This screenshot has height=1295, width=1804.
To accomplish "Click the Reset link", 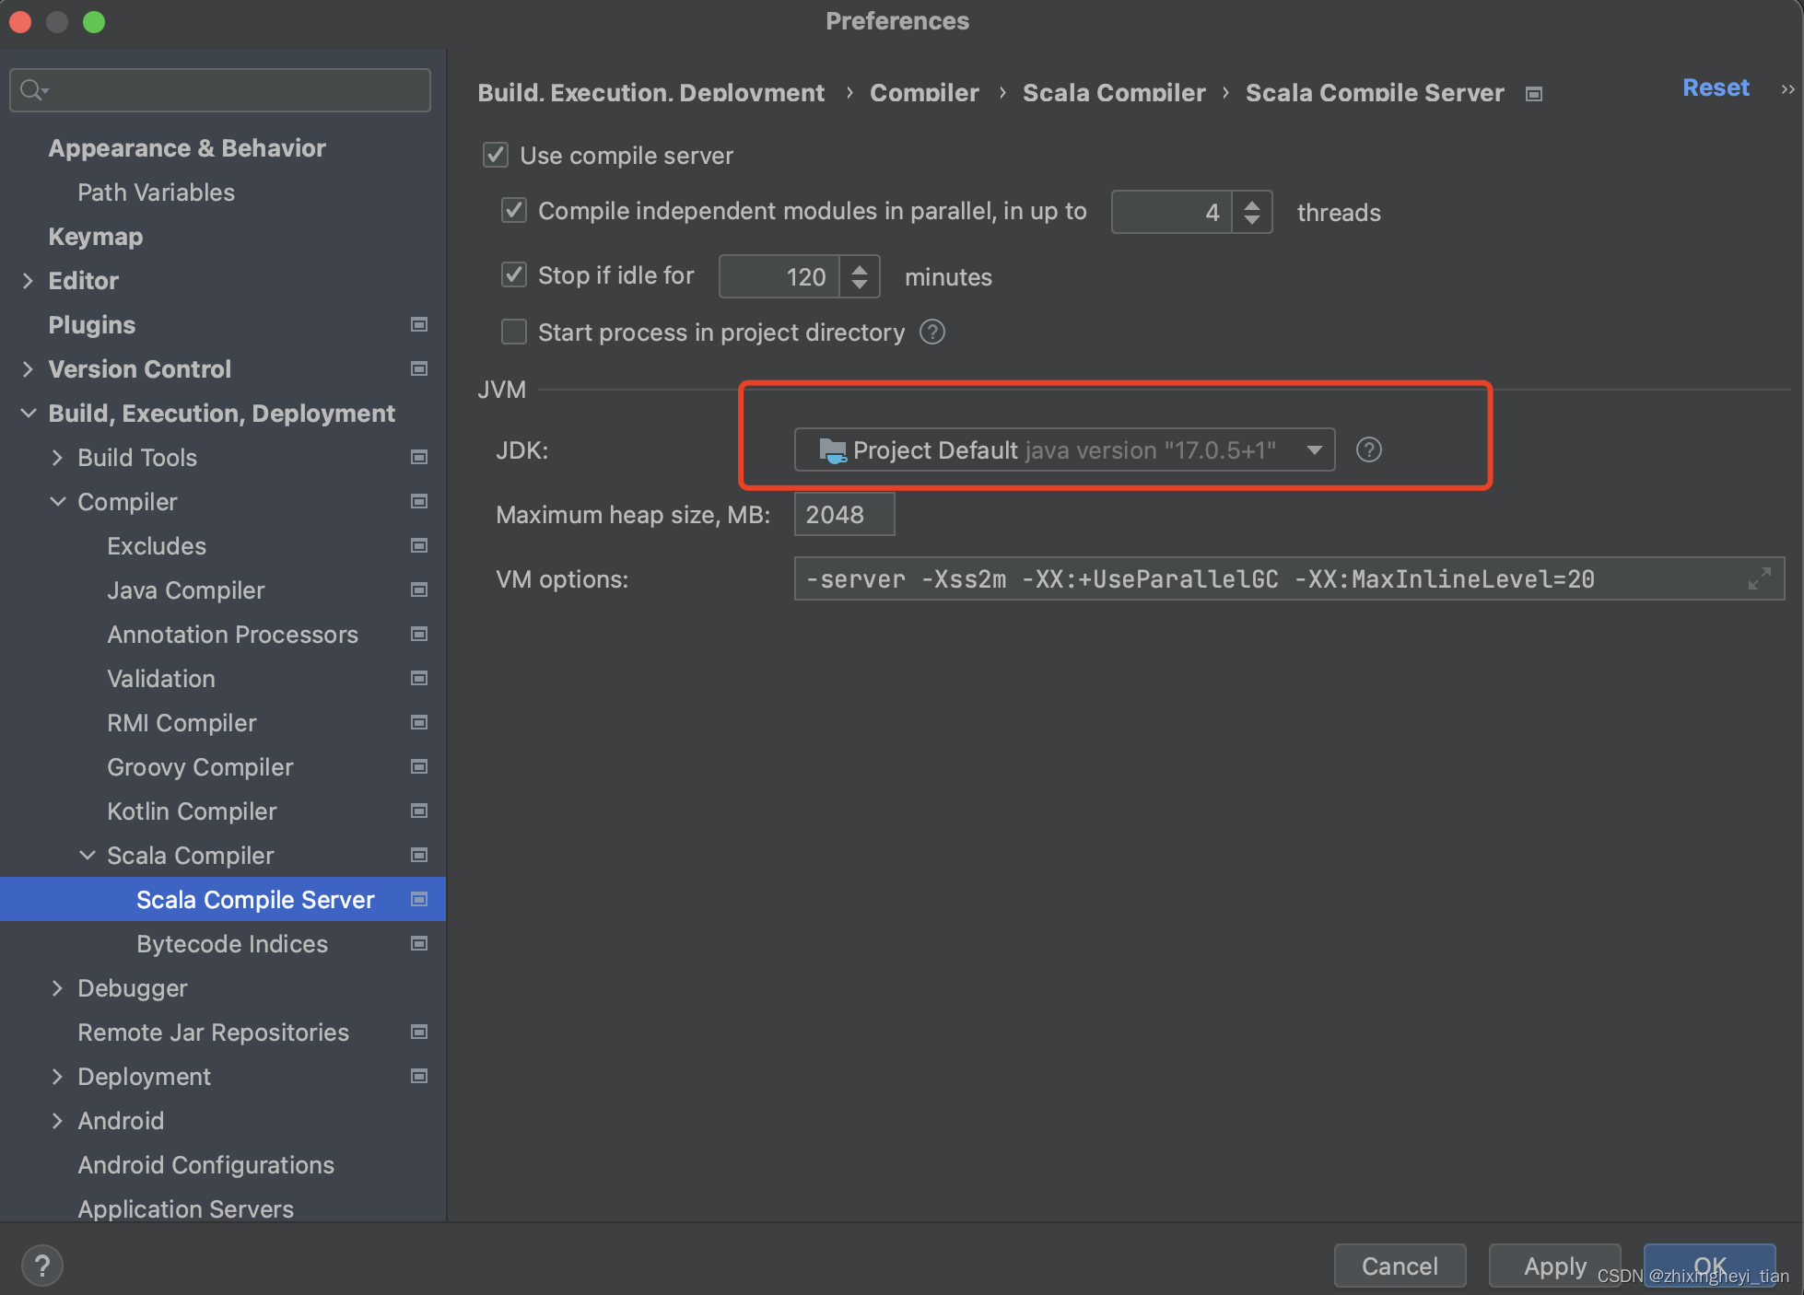I will 1716,87.
